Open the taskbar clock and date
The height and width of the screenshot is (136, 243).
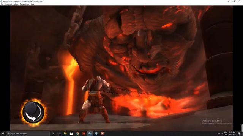(232, 133)
